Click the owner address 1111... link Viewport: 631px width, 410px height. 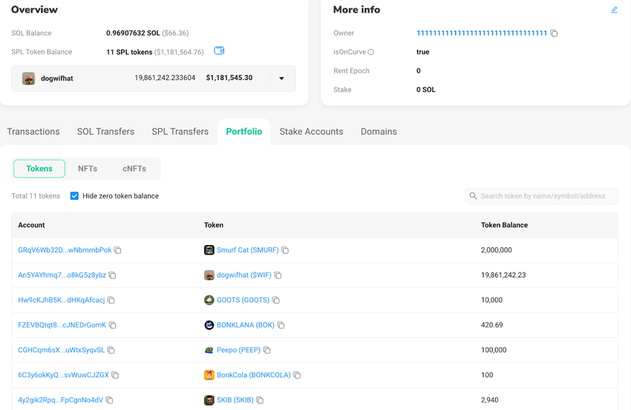(481, 33)
